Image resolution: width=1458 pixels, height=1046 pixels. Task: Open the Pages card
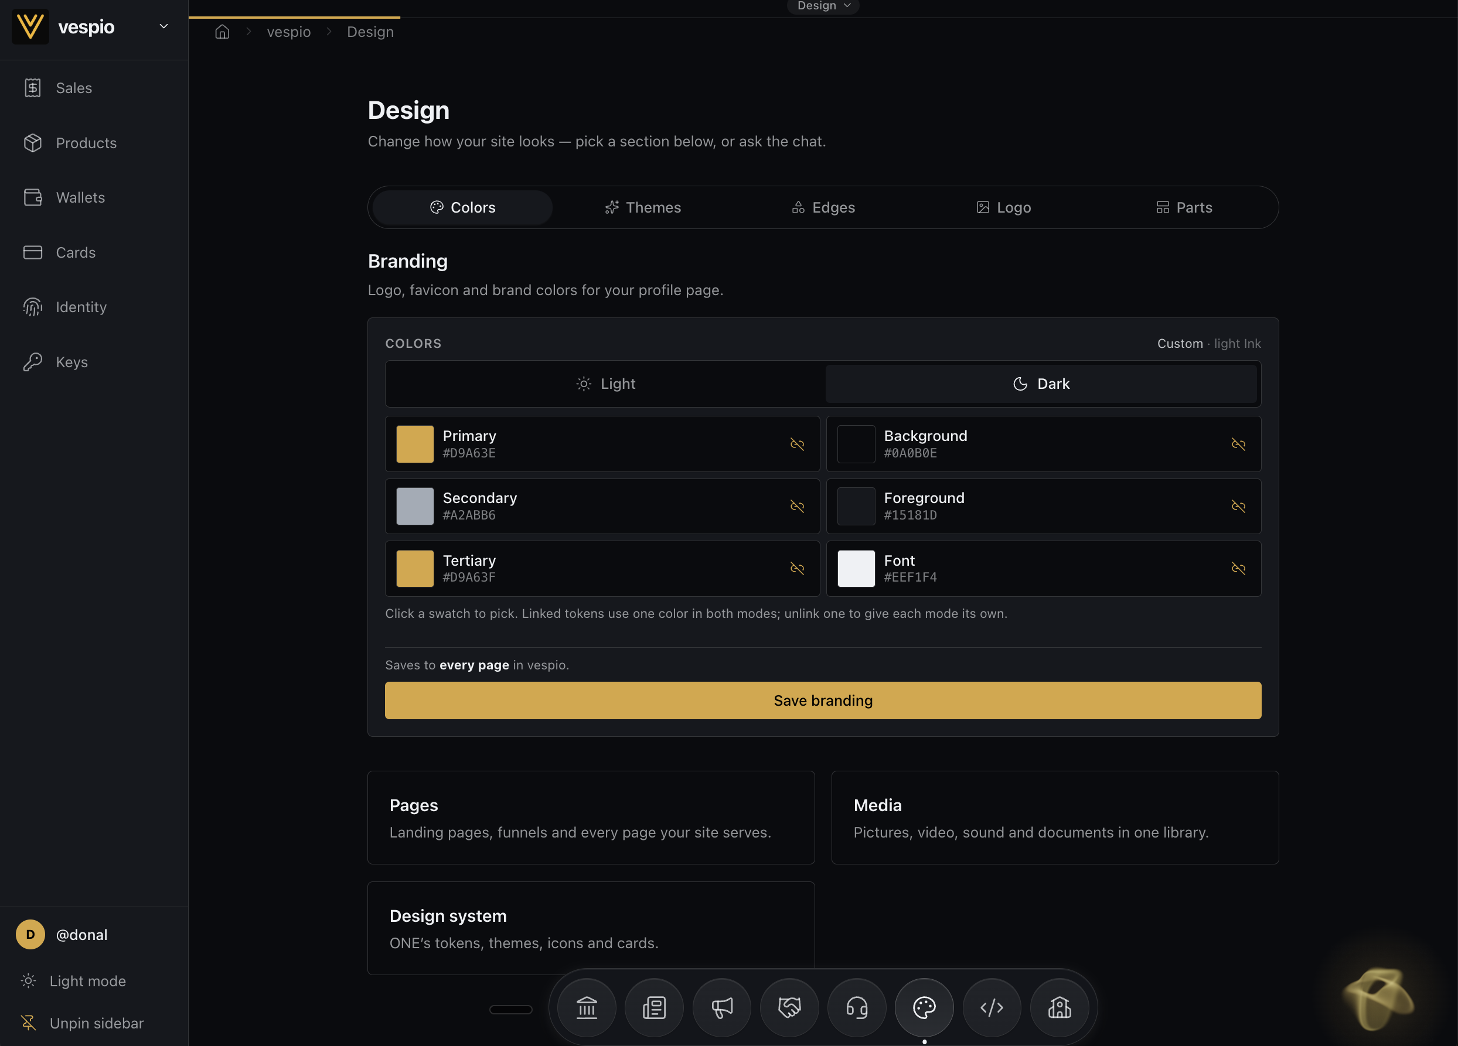(x=591, y=817)
